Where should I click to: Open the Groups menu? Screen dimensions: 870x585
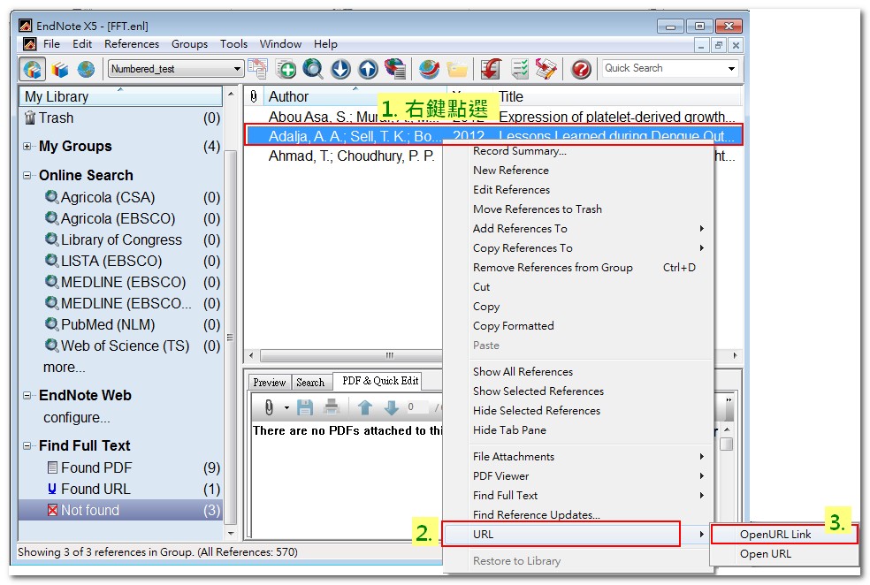point(189,44)
